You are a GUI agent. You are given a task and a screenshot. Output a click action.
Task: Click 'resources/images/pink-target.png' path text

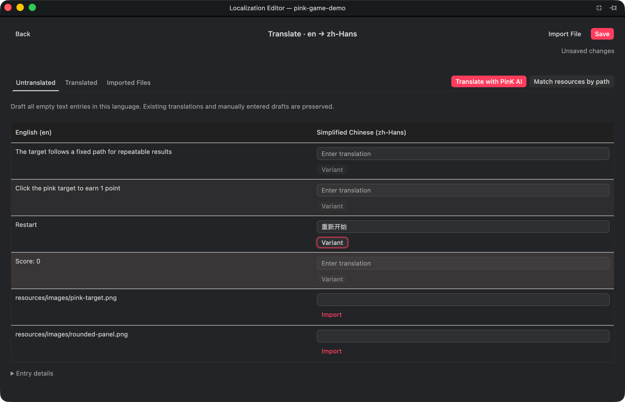[66, 298]
